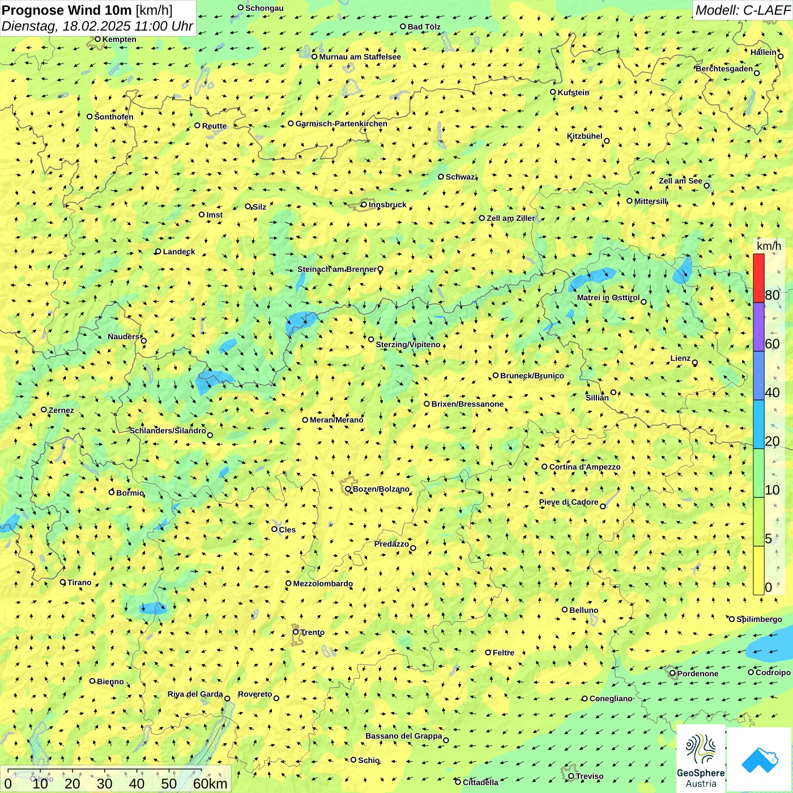793x793 pixels.
Task: Click the cyan 20–40 legend swatch
Action: click(758, 424)
